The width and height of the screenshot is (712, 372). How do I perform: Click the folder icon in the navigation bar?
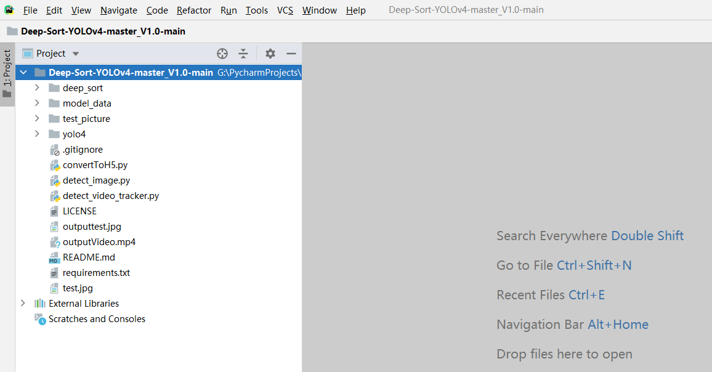click(12, 31)
